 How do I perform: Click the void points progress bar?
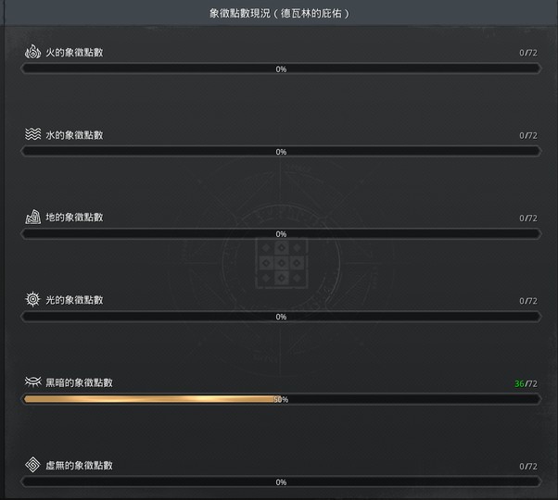point(281,482)
